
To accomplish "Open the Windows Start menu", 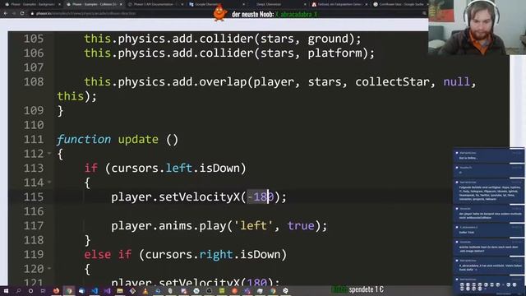I will click(6, 290).
